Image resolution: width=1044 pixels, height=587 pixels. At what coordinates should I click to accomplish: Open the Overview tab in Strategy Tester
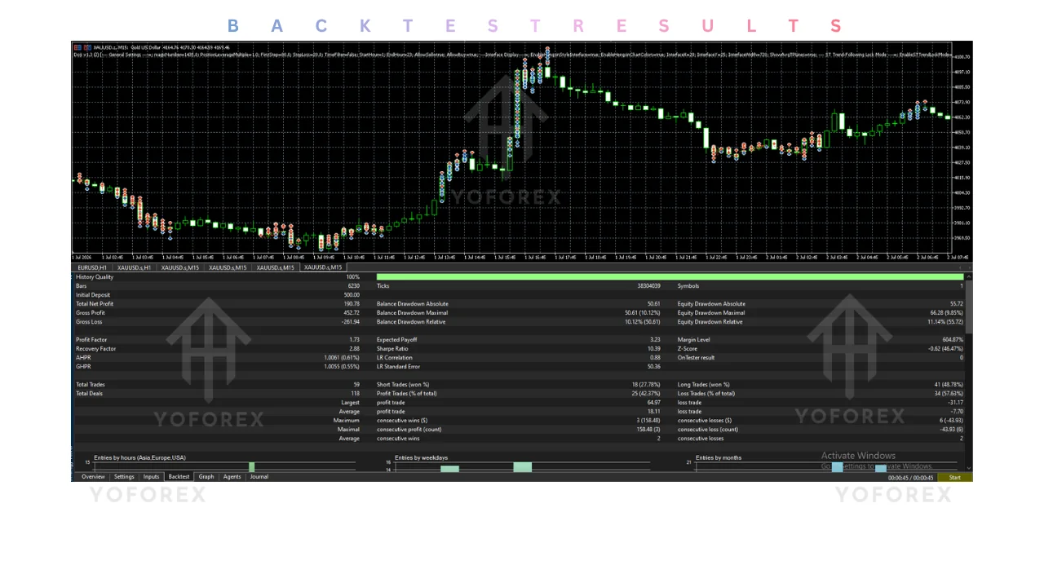click(93, 477)
